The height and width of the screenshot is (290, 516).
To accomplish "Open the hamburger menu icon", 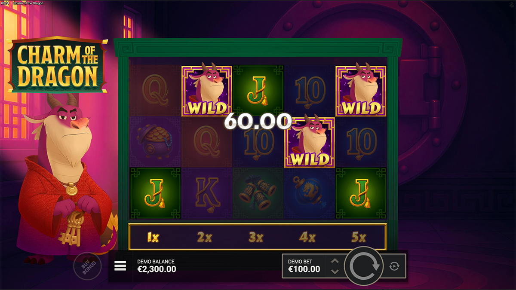I will (x=120, y=266).
